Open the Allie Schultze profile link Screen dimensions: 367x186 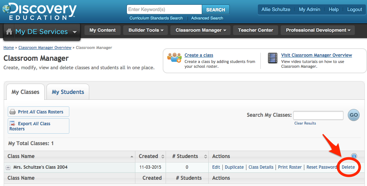pos(276,10)
